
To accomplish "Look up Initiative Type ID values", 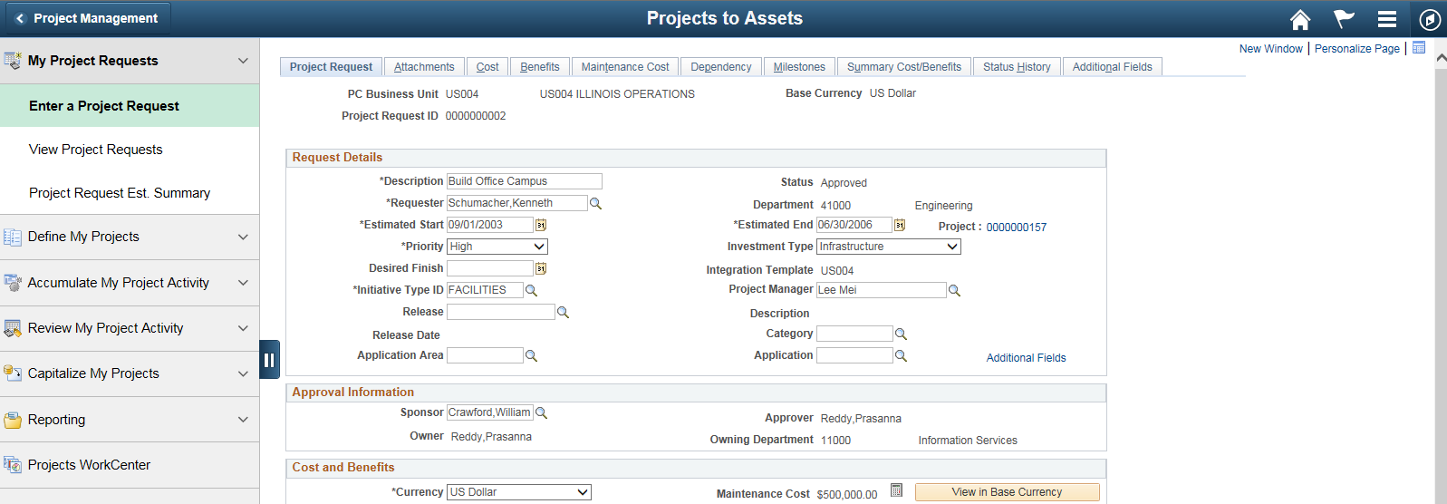I will point(531,290).
